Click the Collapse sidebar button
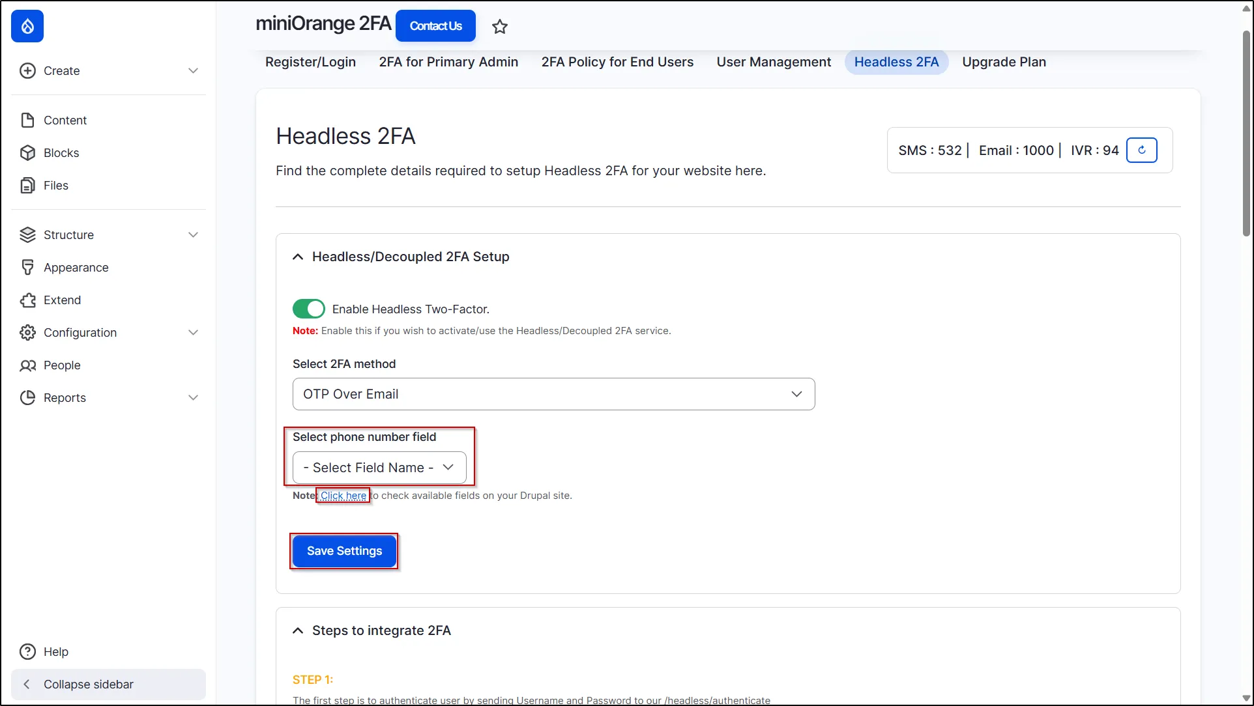1254x706 pixels. tap(108, 684)
